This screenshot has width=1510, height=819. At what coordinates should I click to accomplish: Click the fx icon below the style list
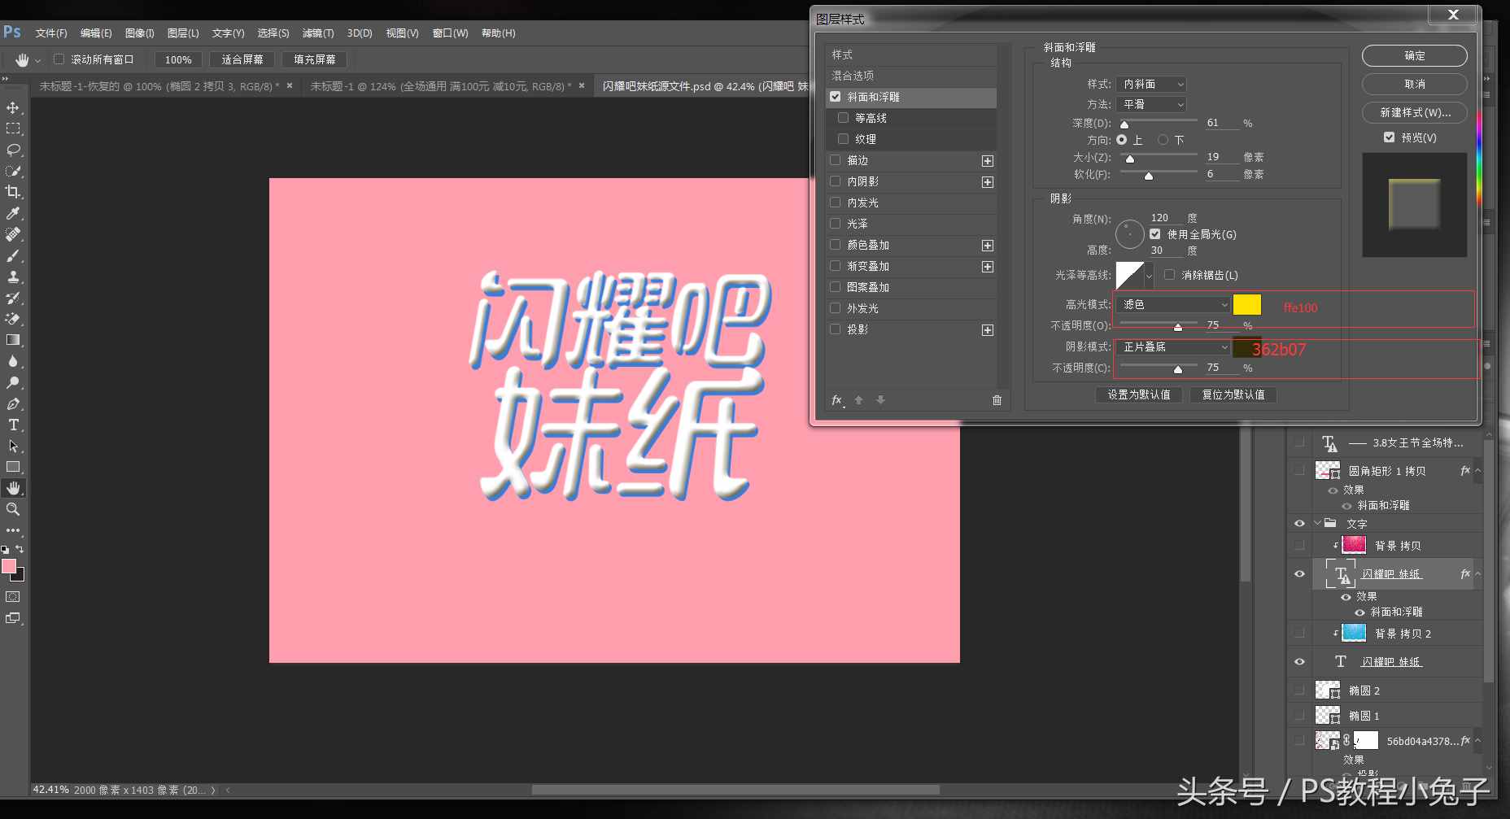[x=836, y=399]
